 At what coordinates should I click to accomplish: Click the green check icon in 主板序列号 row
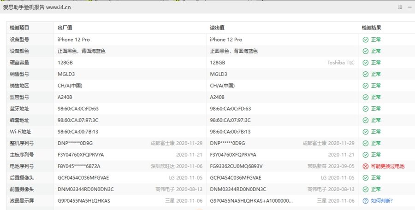(366, 155)
